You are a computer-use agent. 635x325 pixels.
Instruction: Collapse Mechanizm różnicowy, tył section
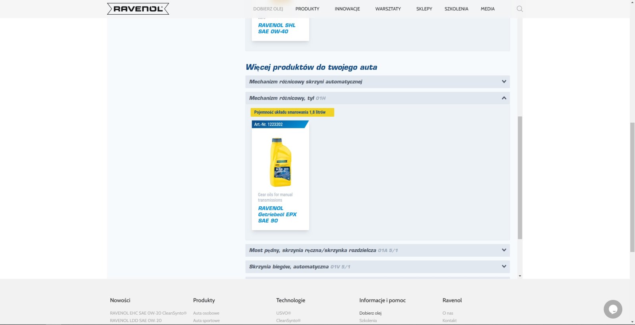(x=377, y=98)
